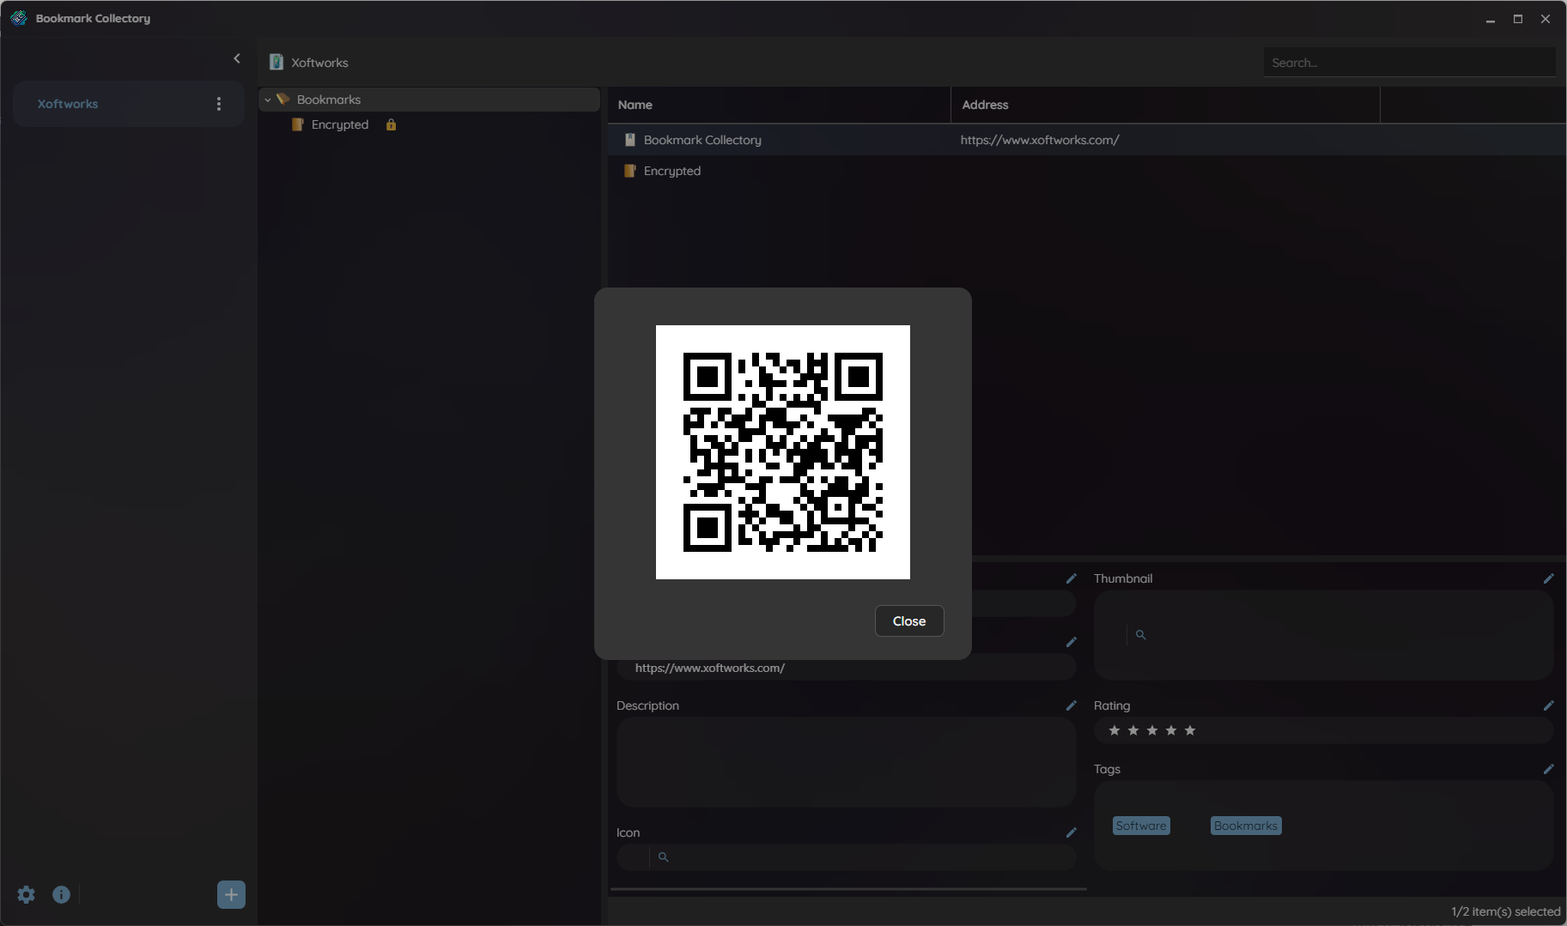Select the Bookmarks folder in the tree
The width and height of the screenshot is (1567, 926).
[429, 100]
